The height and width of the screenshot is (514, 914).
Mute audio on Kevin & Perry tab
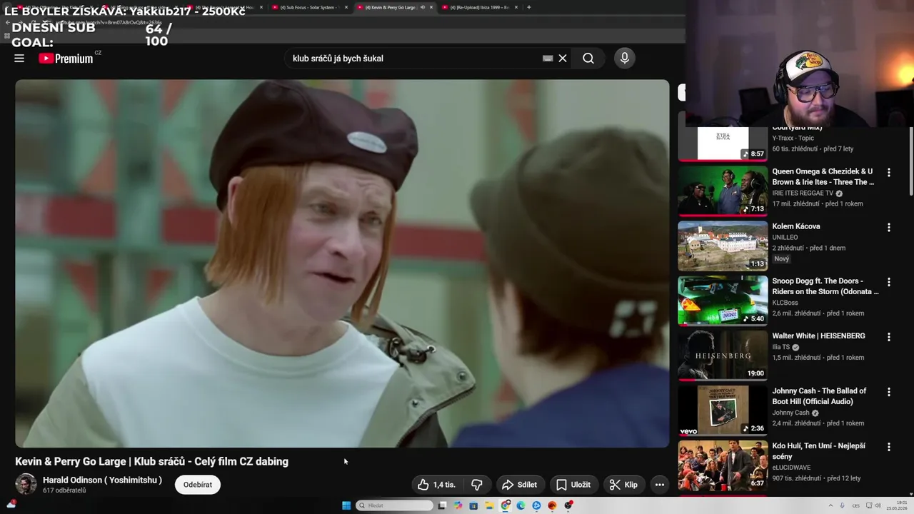(422, 7)
